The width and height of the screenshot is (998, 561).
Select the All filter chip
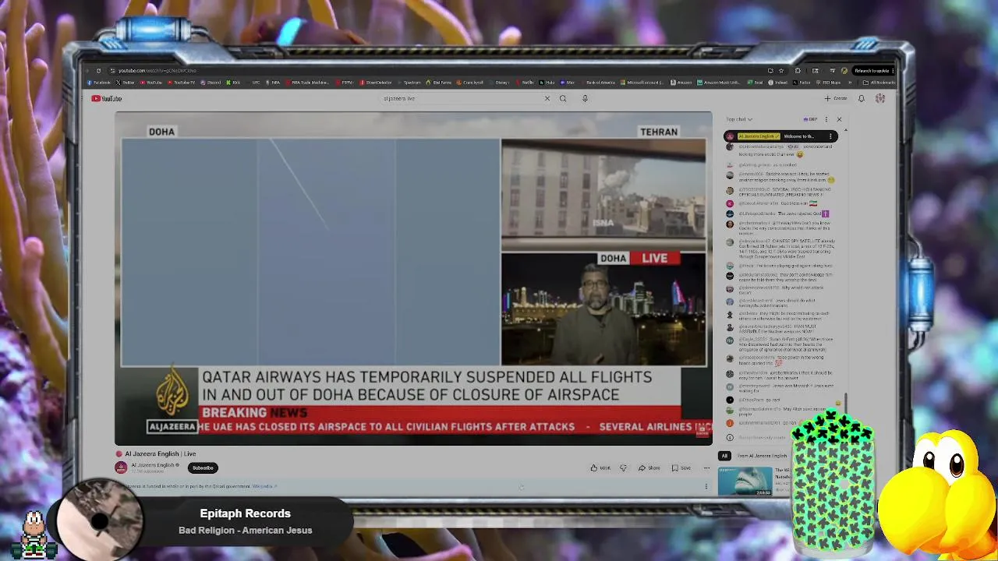pos(724,455)
